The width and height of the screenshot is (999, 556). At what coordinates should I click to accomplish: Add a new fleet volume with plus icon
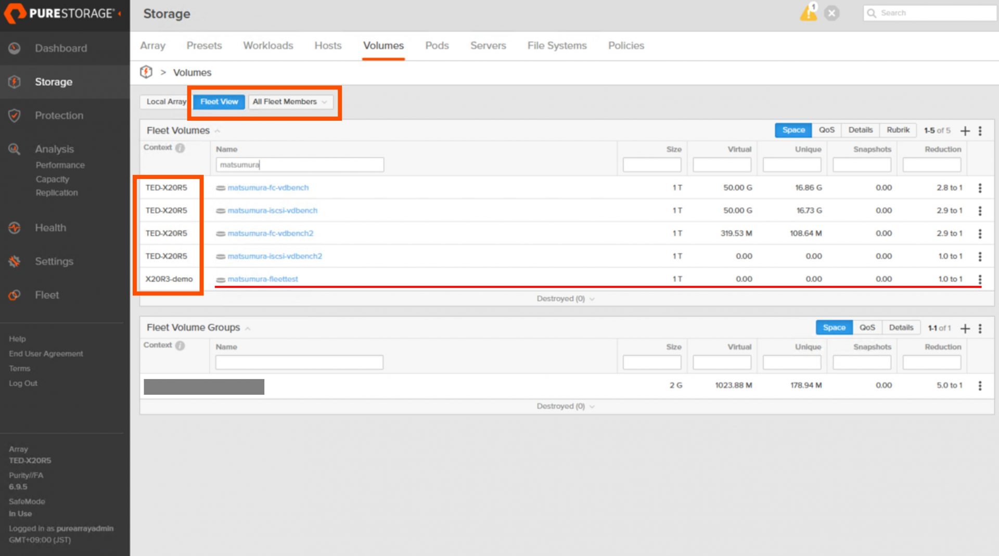[965, 131]
